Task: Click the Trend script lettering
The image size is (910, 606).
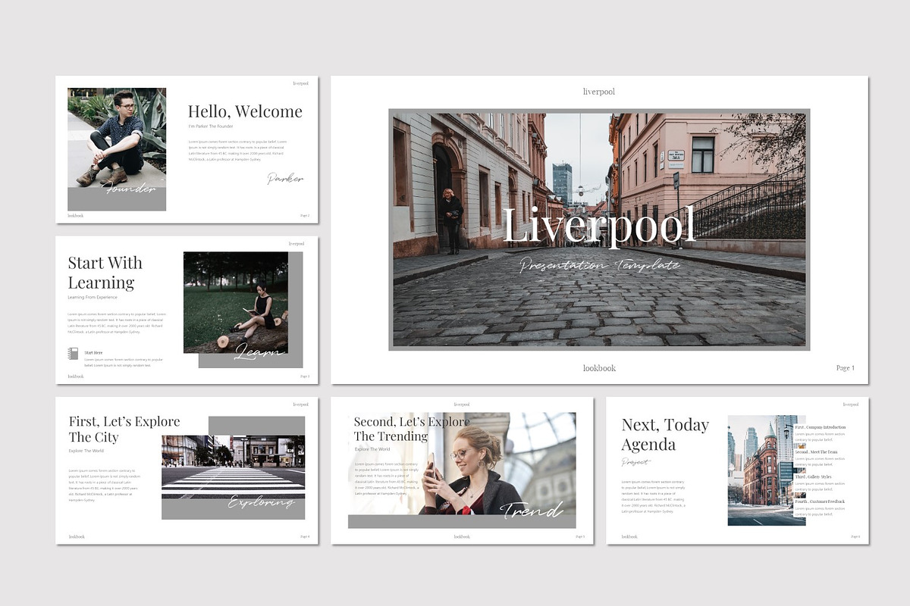Action: (531, 511)
